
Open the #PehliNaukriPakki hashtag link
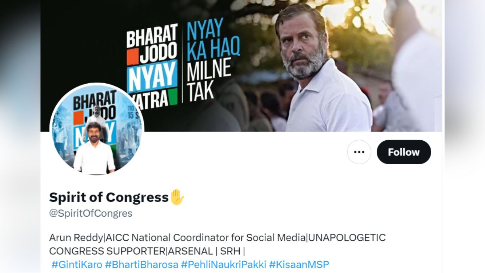point(224,265)
